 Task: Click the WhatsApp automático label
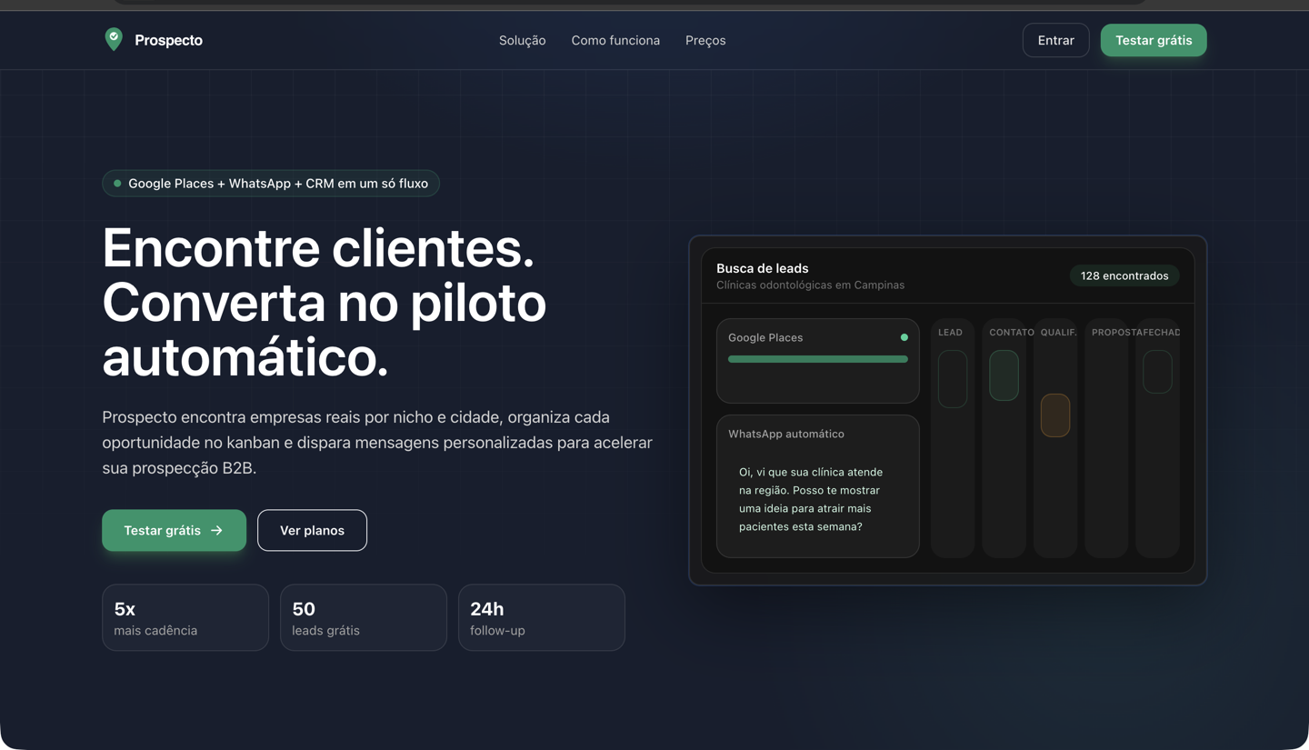786,434
